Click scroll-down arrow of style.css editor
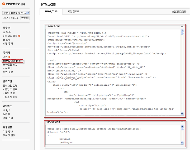Viewport: 190px width, 150px height. tap(182, 143)
